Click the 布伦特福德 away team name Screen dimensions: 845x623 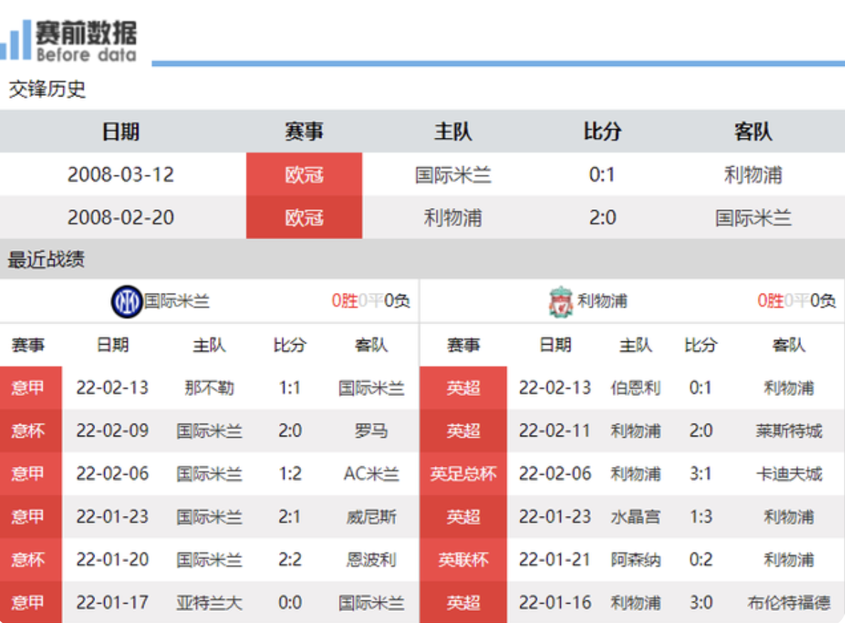coord(788,602)
